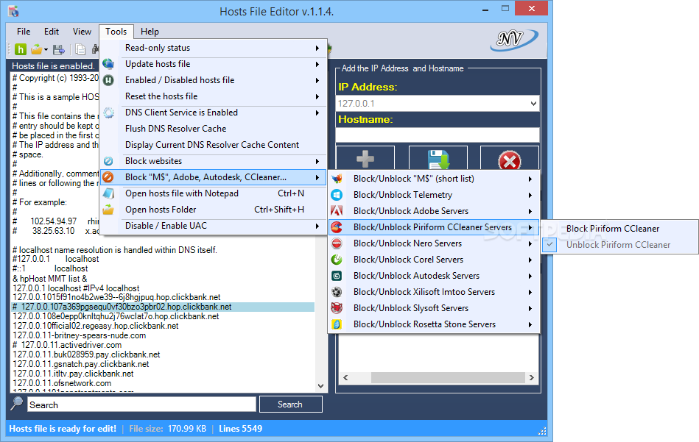Open the Help menu

click(x=150, y=32)
